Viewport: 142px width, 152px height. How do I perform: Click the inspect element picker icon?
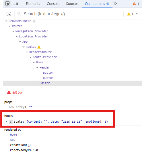(7, 4)
